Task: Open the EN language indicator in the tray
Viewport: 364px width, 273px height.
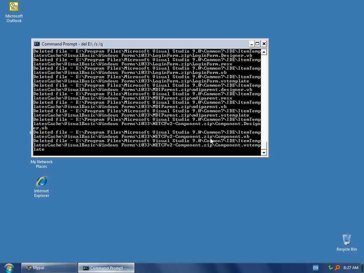Action: click(x=316, y=268)
